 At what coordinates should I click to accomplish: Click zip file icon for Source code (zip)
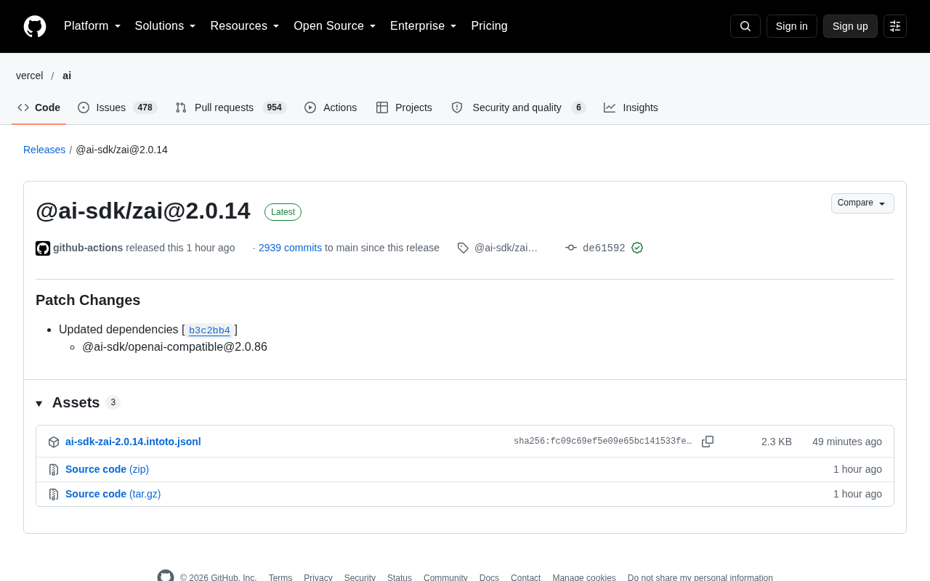coord(54,469)
